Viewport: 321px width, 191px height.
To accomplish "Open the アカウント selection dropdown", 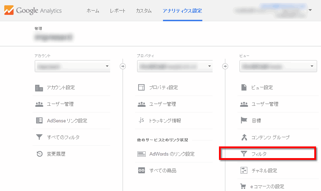I will 72,66.
